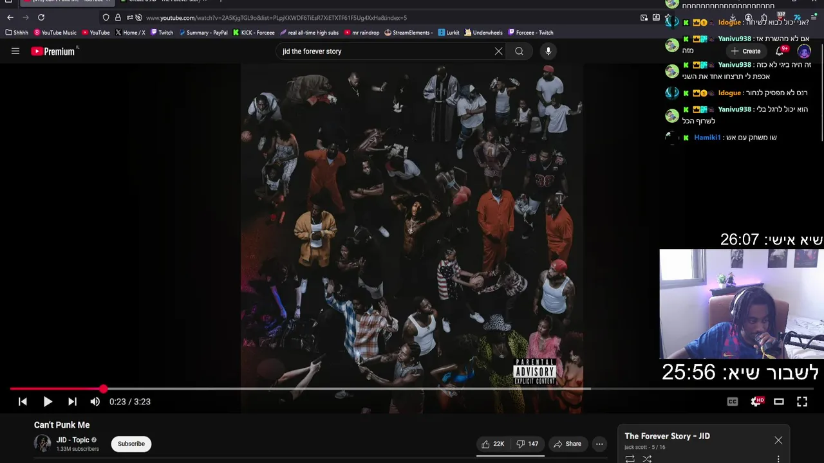Share the Can't Punk Me video
This screenshot has width=824, height=463.
(567, 444)
